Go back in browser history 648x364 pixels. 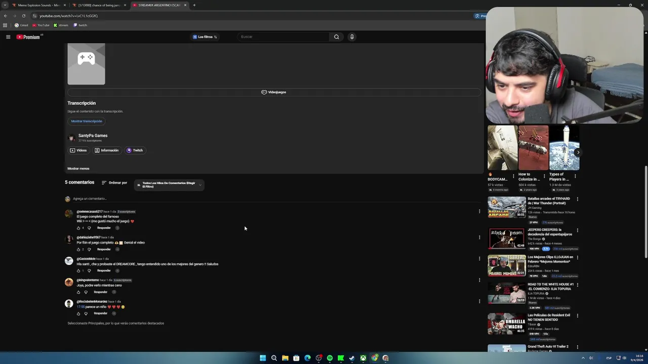pyautogui.click(x=5, y=16)
